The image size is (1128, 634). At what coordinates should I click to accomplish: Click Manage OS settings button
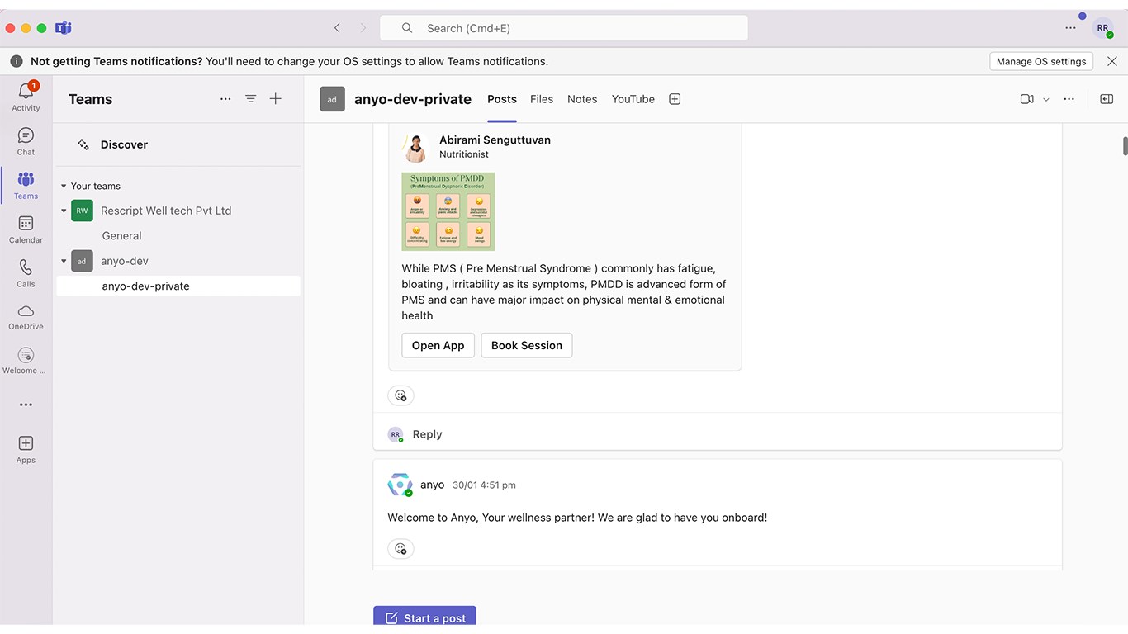tap(1041, 61)
